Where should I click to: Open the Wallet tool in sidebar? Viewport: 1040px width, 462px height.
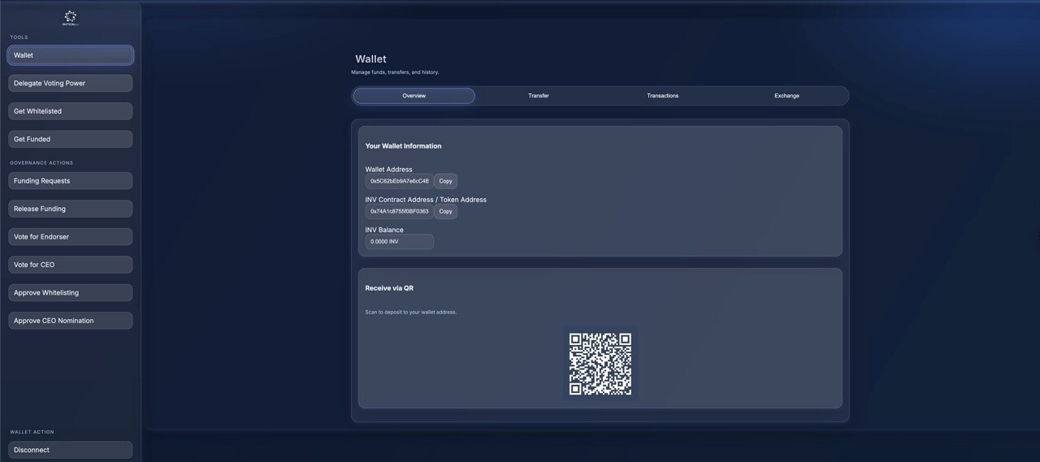71,55
